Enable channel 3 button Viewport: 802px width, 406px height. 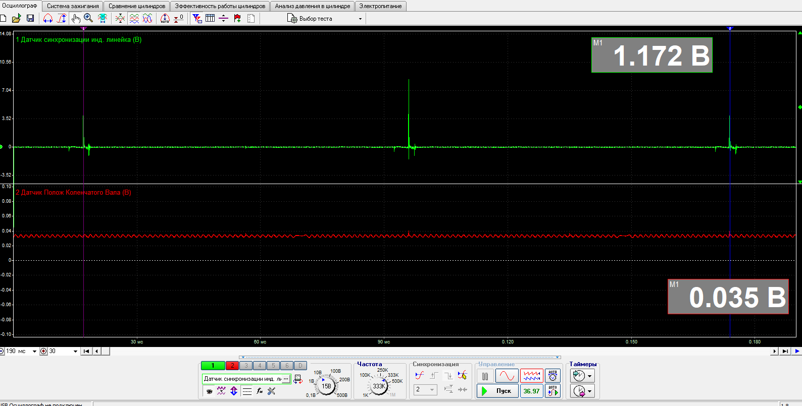coord(246,366)
